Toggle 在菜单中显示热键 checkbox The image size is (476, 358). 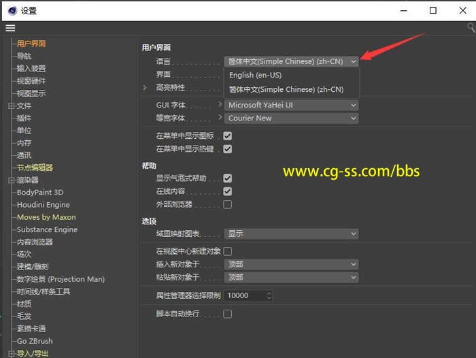point(228,148)
